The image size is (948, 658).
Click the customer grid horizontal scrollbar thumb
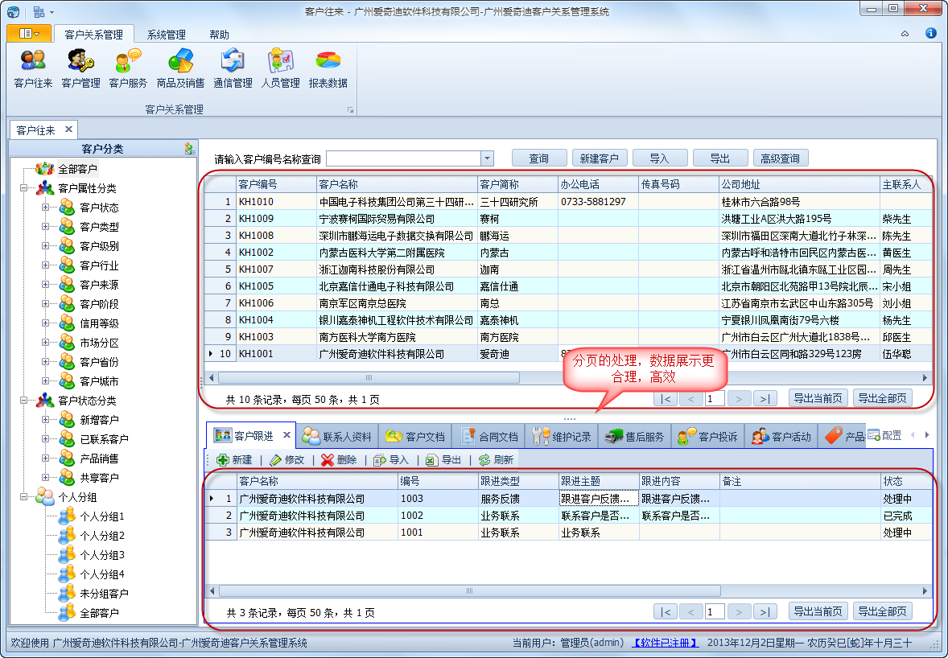pyautogui.click(x=369, y=377)
